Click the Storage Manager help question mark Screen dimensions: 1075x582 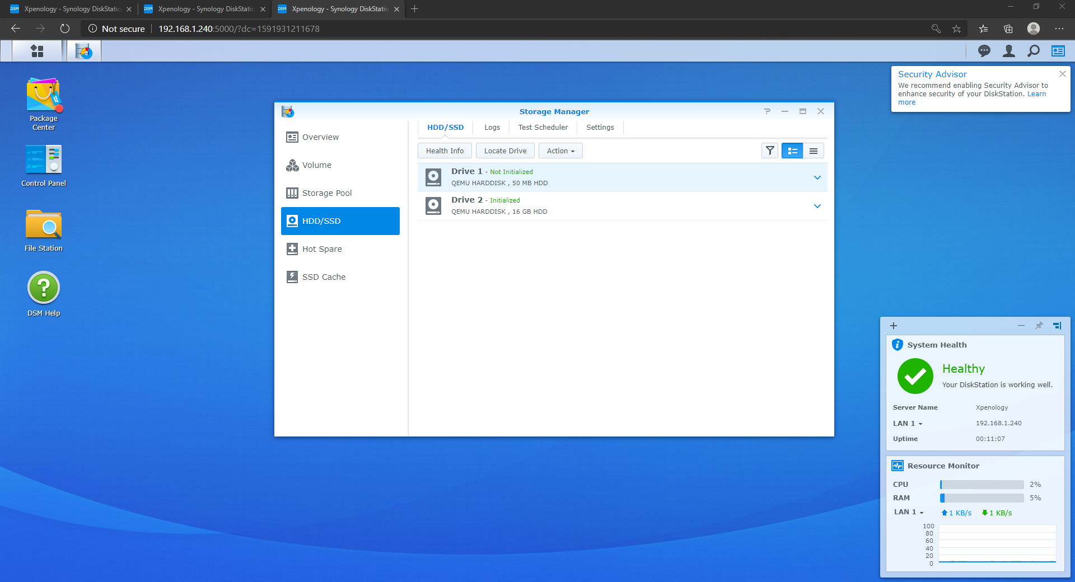(x=767, y=111)
